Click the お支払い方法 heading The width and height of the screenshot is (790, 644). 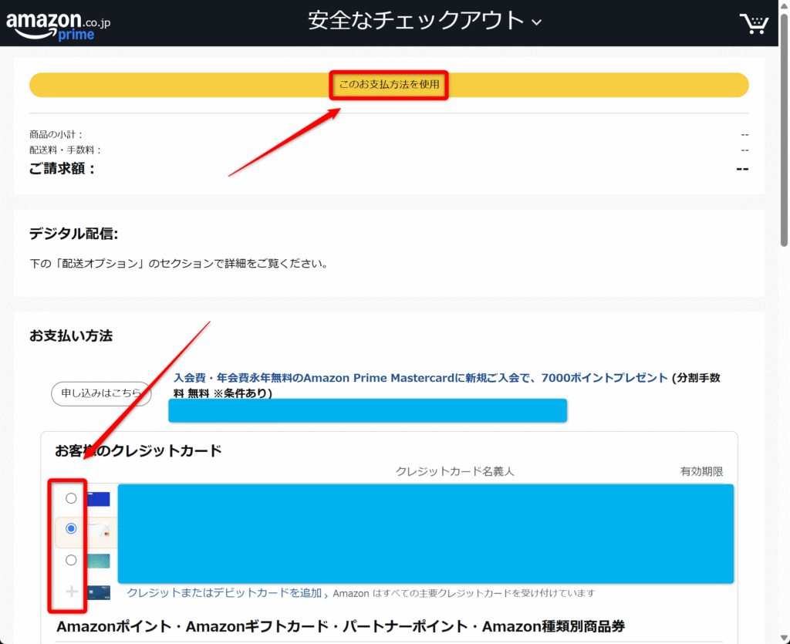point(71,335)
